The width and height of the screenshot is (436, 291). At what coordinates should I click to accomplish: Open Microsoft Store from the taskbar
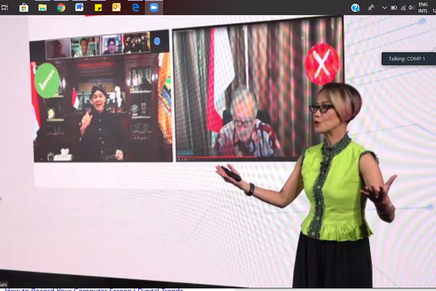click(x=24, y=8)
